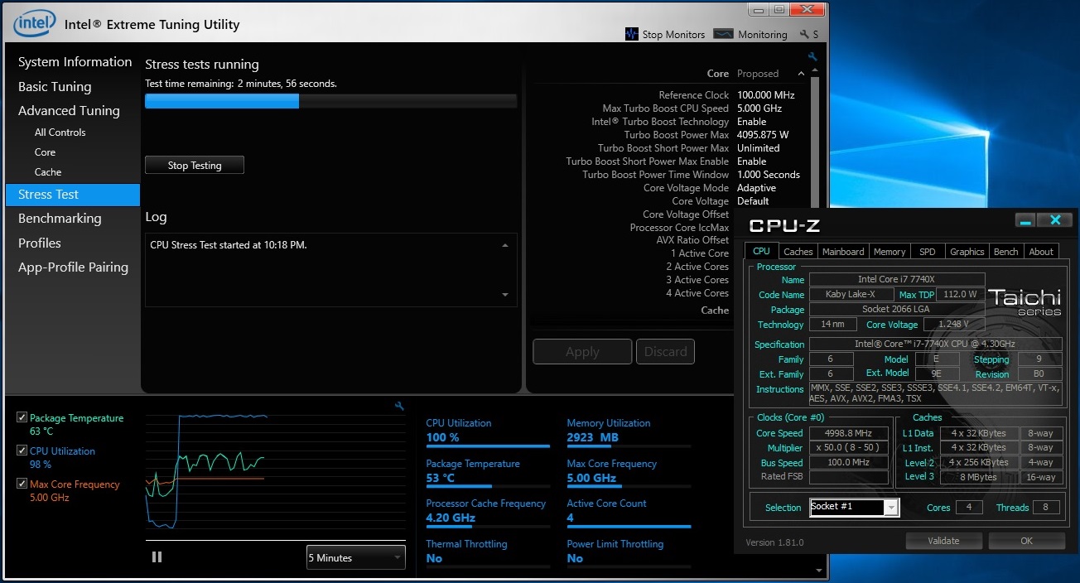Open the 5 Minutes time range dropdown
Viewport: 1080px width, 583px height.
(356, 557)
